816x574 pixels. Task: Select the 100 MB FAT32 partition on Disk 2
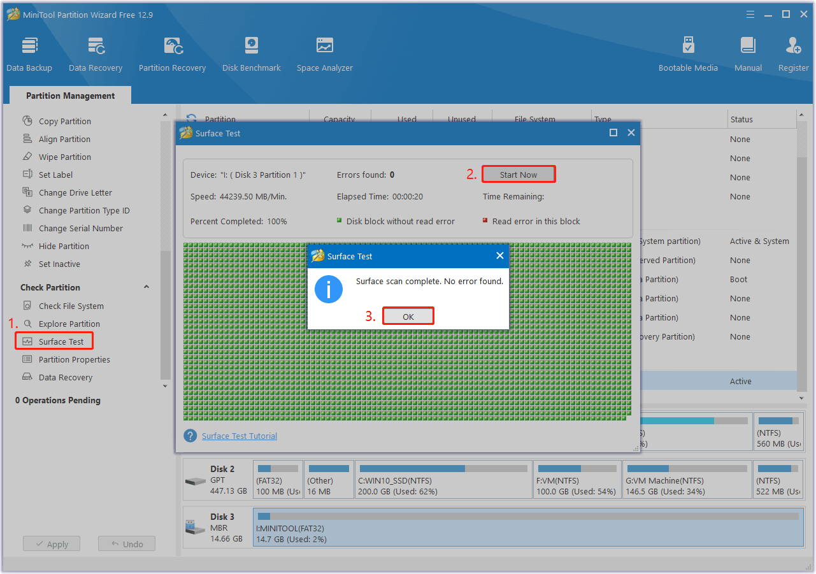click(277, 479)
